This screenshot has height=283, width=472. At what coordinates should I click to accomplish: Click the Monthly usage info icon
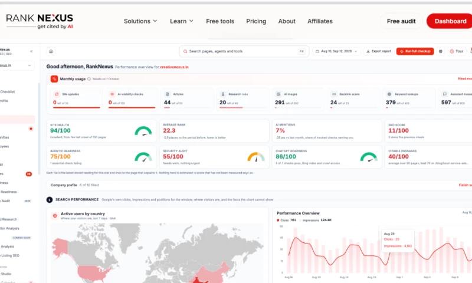click(x=89, y=79)
